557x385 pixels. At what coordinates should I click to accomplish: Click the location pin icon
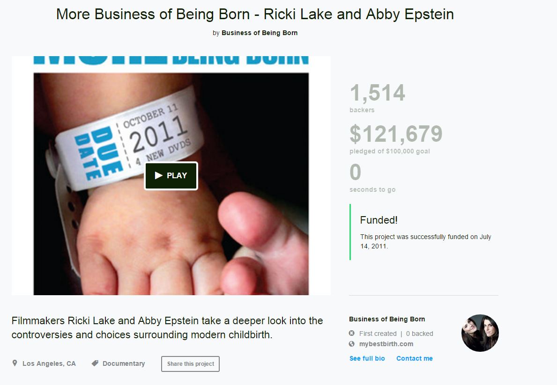pos(15,363)
